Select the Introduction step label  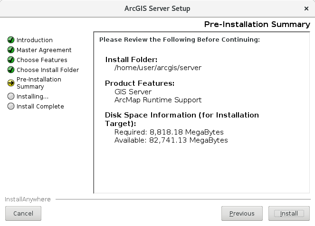click(35, 40)
